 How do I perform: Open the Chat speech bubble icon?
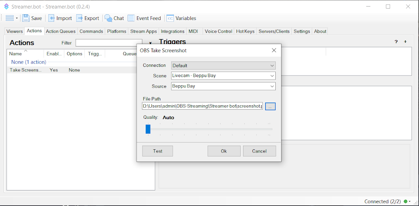click(108, 18)
